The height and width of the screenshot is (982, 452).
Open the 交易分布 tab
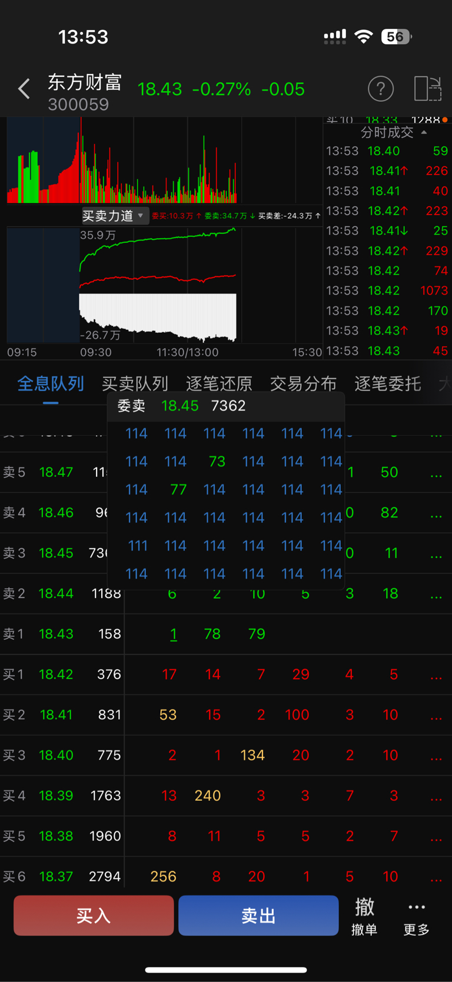point(303,384)
